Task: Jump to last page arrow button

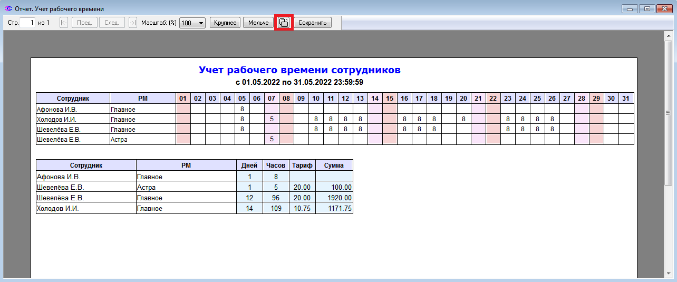Action: (x=133, y=23)
